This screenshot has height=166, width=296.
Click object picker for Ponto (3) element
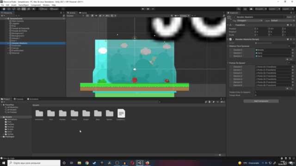(x=293, y=76)
